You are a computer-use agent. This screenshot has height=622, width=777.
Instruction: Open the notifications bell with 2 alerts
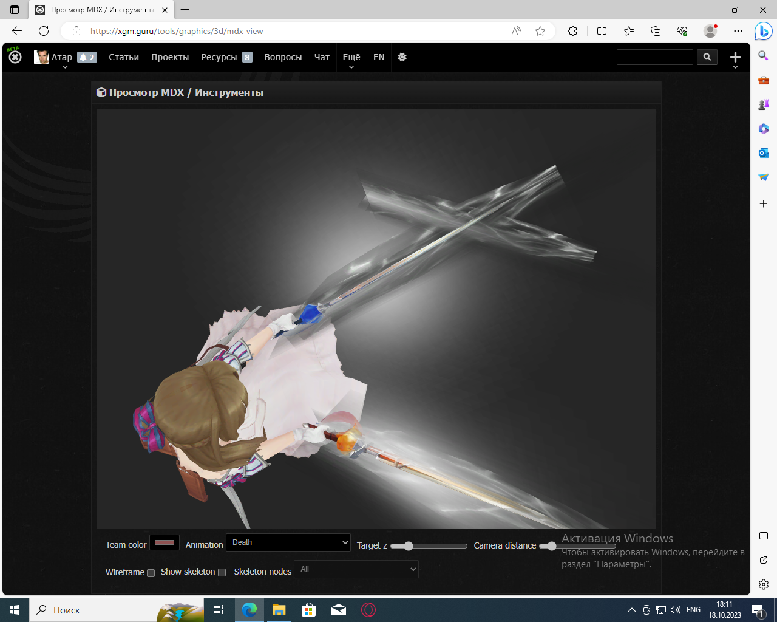click(87, 57)
